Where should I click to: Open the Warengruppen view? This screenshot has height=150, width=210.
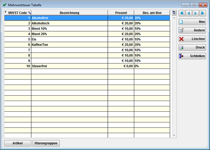[x=46, y=143]
